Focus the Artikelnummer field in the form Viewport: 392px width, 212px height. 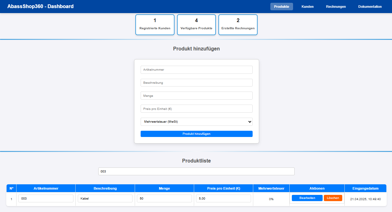point(196,70)
